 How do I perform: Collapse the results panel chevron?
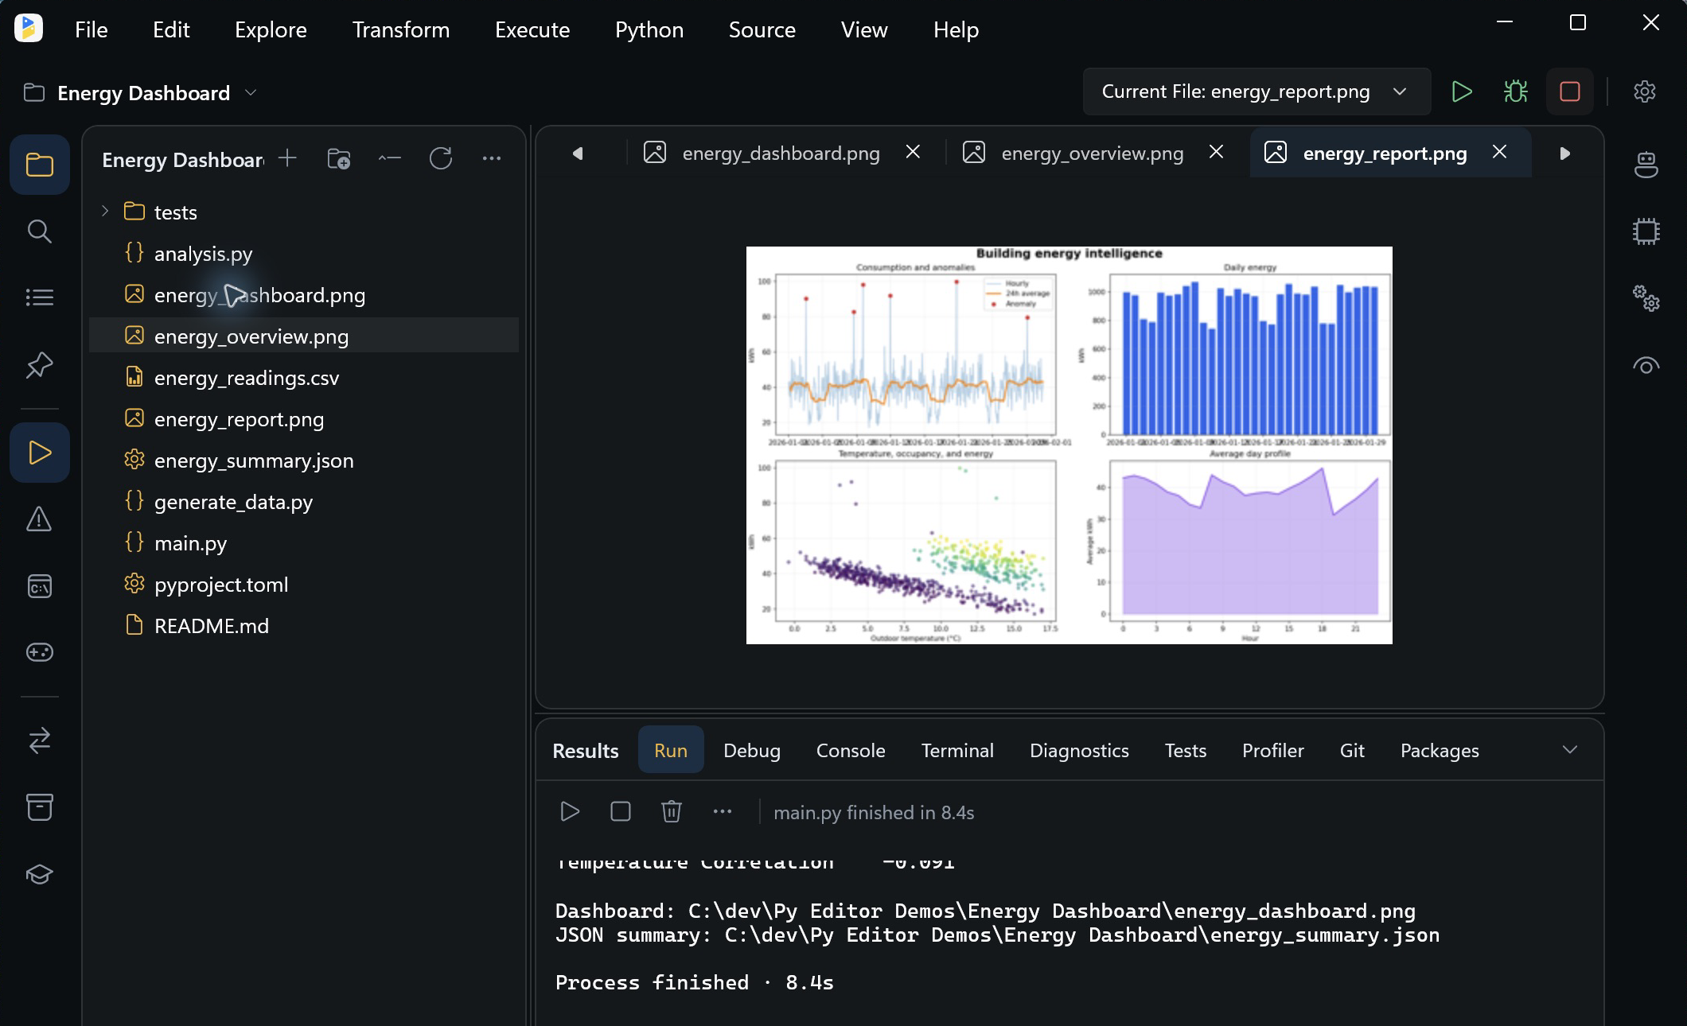(1570, 750)
